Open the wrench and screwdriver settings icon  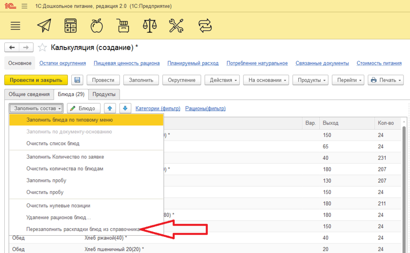(x=176, y=26)
